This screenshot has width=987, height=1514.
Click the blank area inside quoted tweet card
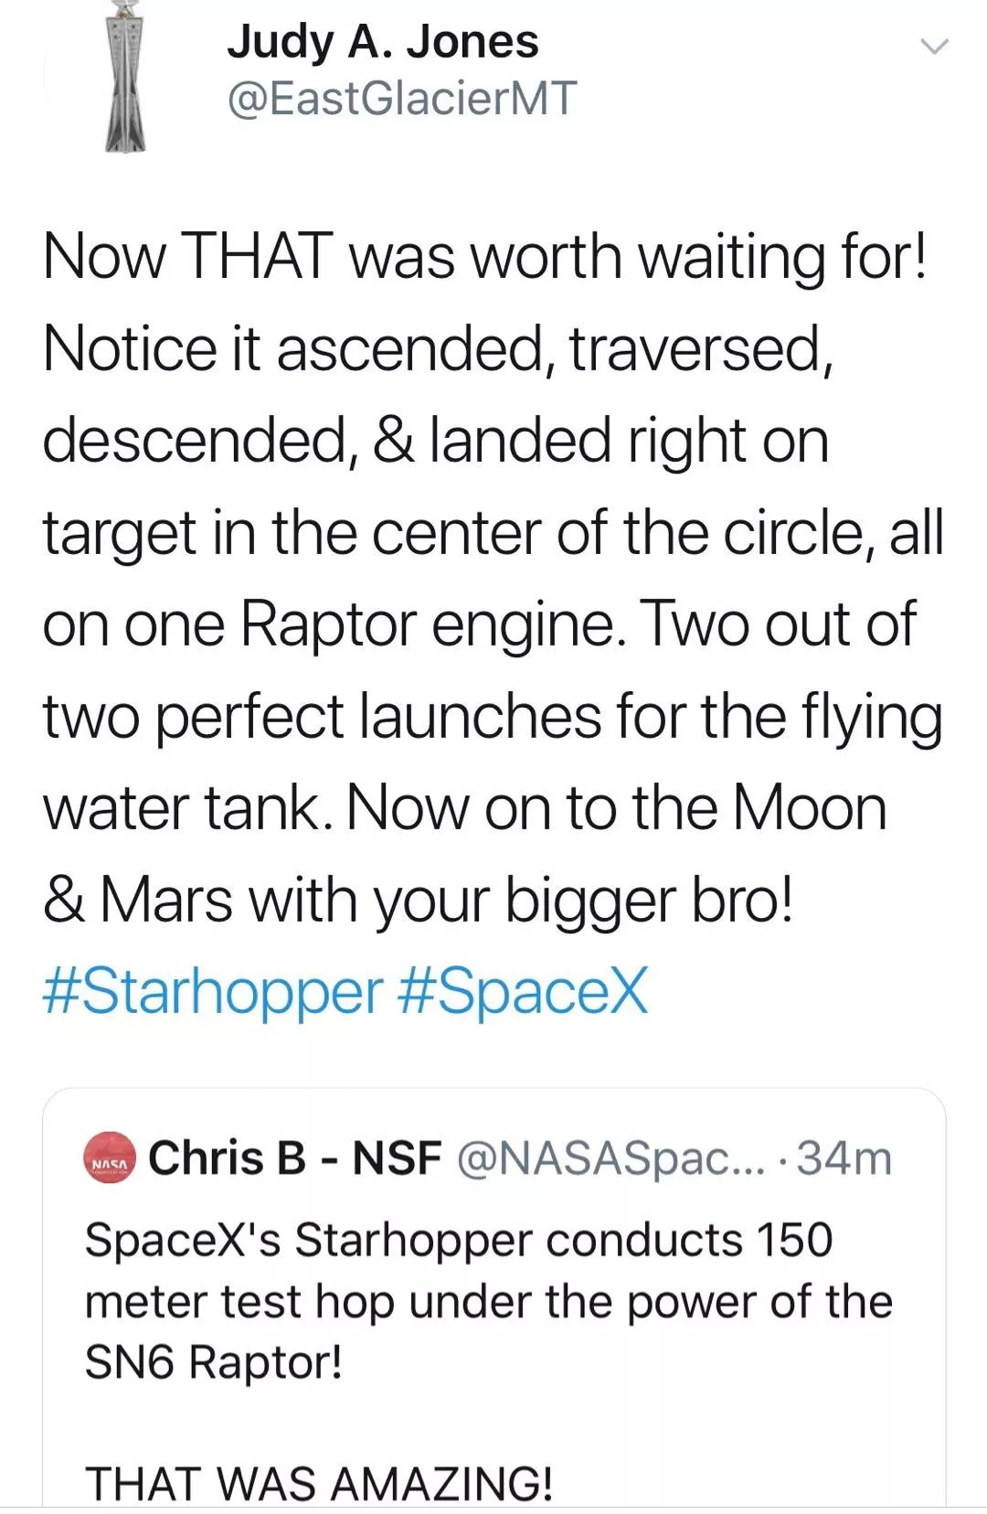click(493, 1422)
